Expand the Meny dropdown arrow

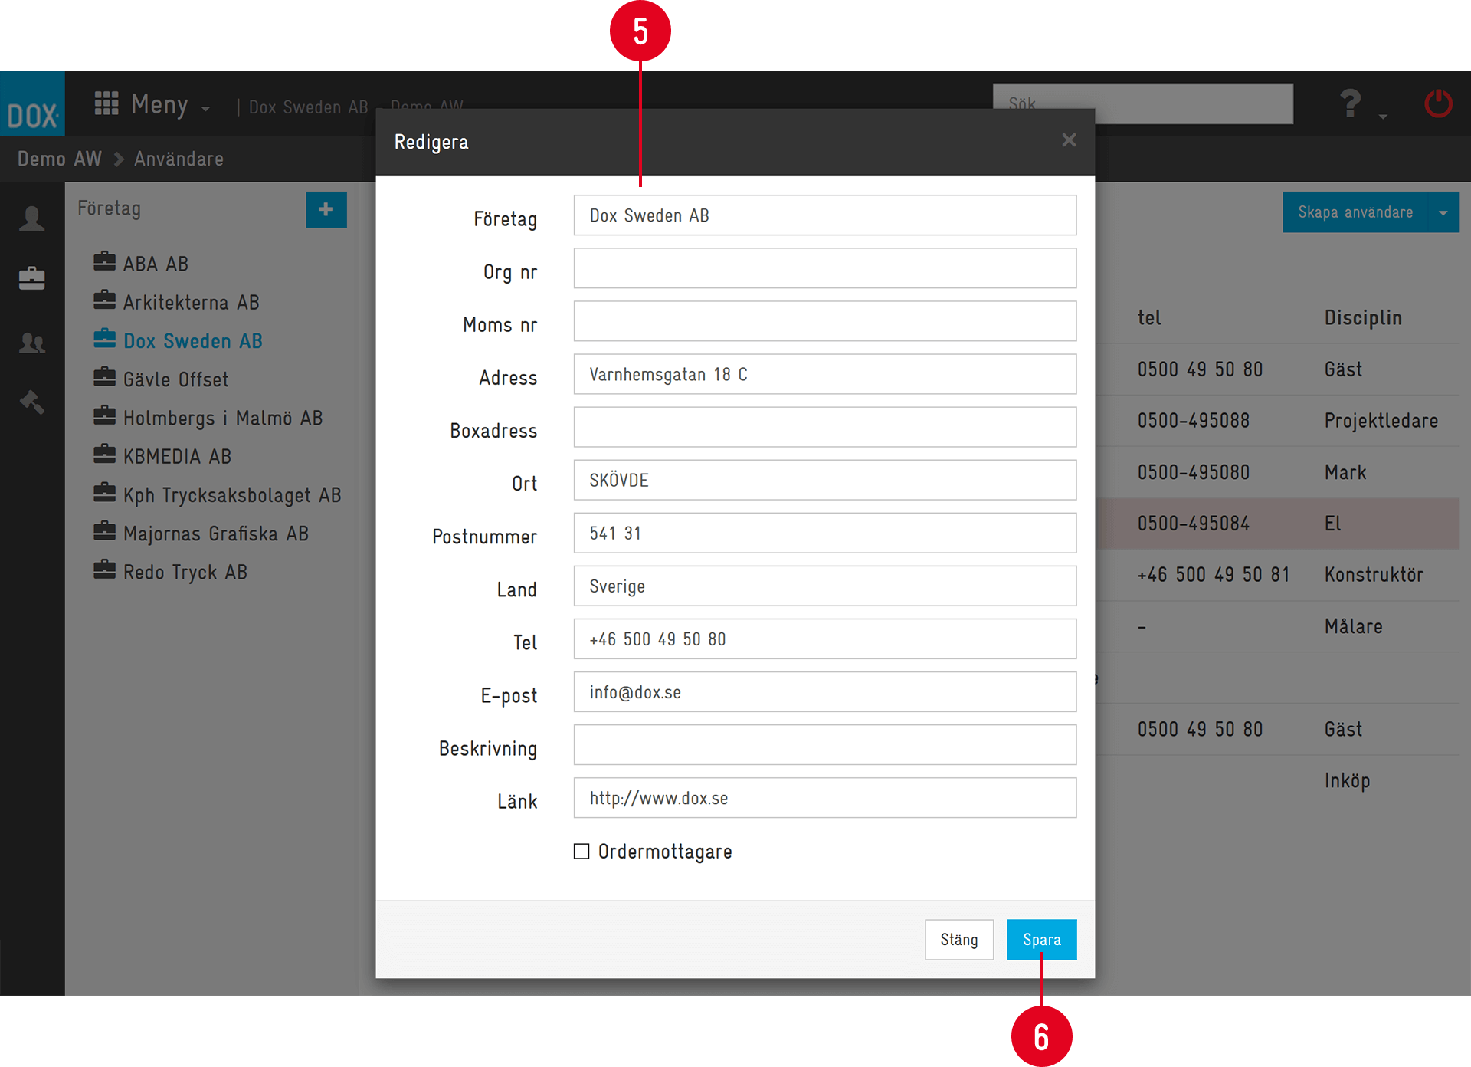(x=205, y=110)
